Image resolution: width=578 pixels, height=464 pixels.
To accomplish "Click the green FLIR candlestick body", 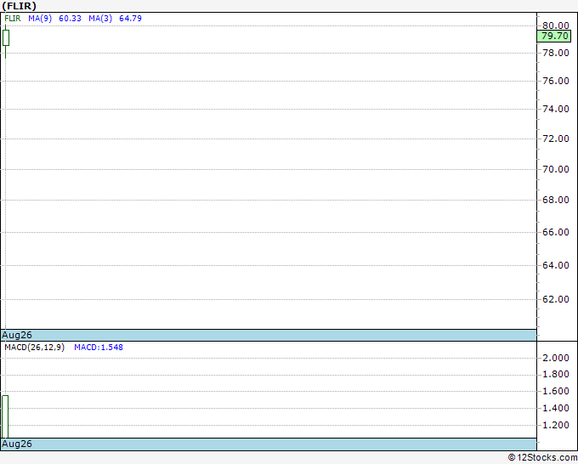I will (6, 37).
